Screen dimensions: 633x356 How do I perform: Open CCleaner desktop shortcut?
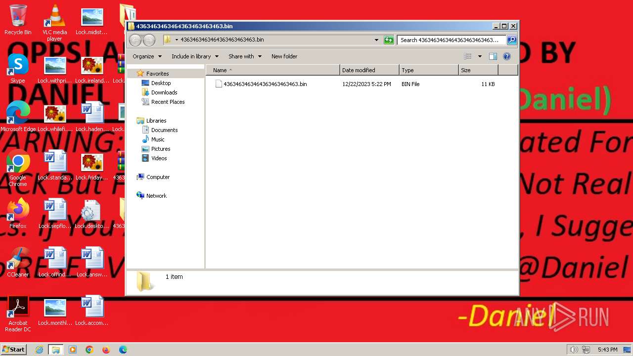(x=18, y=262)
